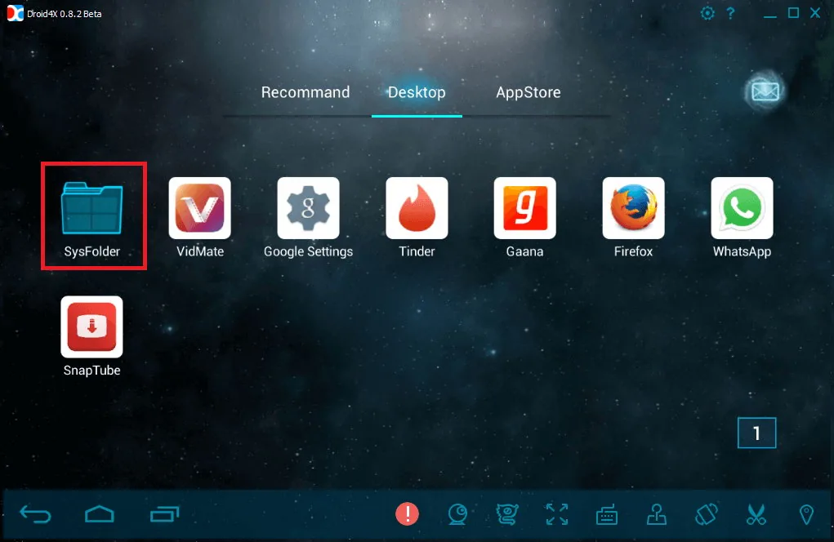
Task: Open the joystick controller settings icon
Action: [x=657, y=514]
